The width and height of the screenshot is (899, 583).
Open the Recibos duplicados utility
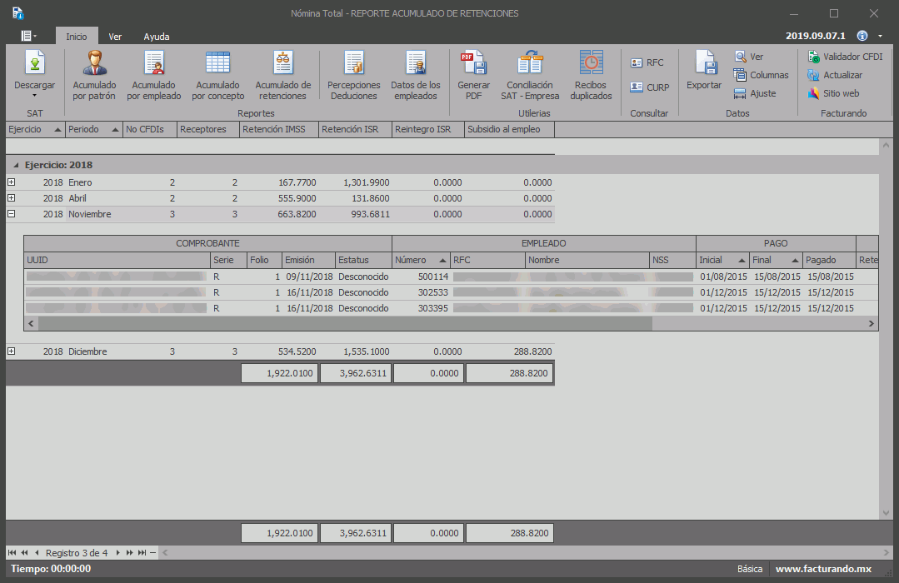click(x=591, y=65)
